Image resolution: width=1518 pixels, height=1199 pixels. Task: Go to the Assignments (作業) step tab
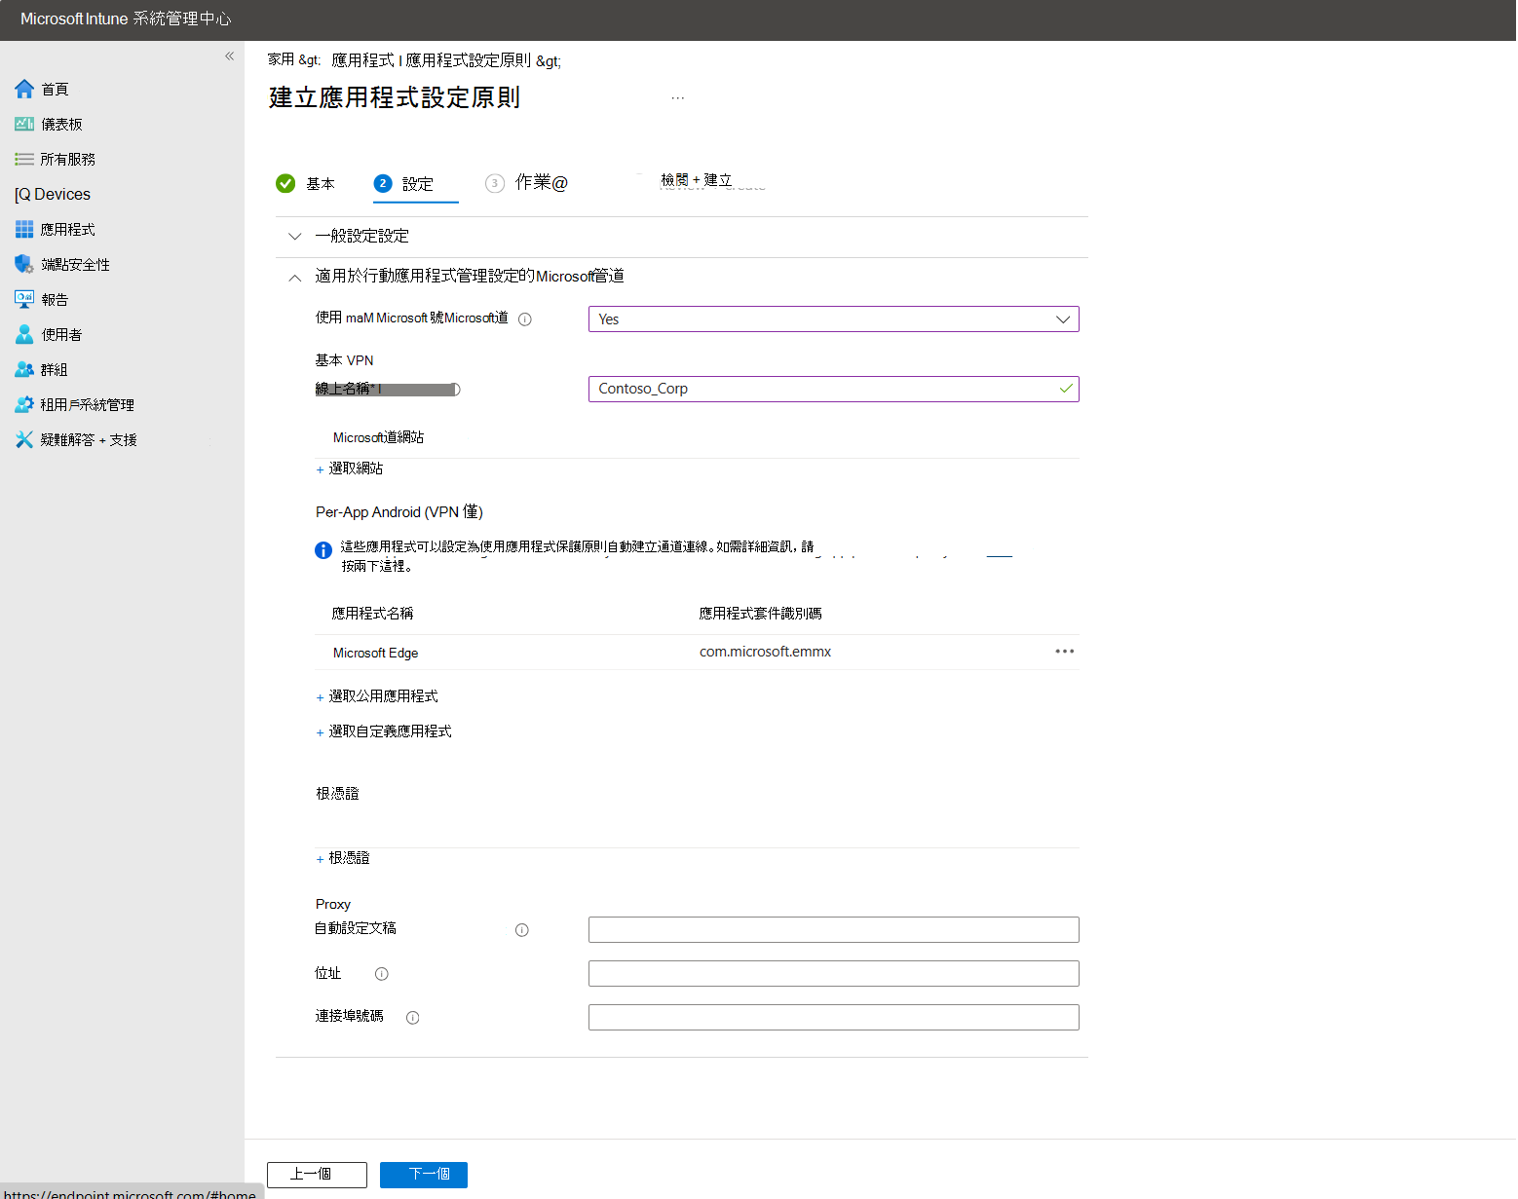click(527, 183)
